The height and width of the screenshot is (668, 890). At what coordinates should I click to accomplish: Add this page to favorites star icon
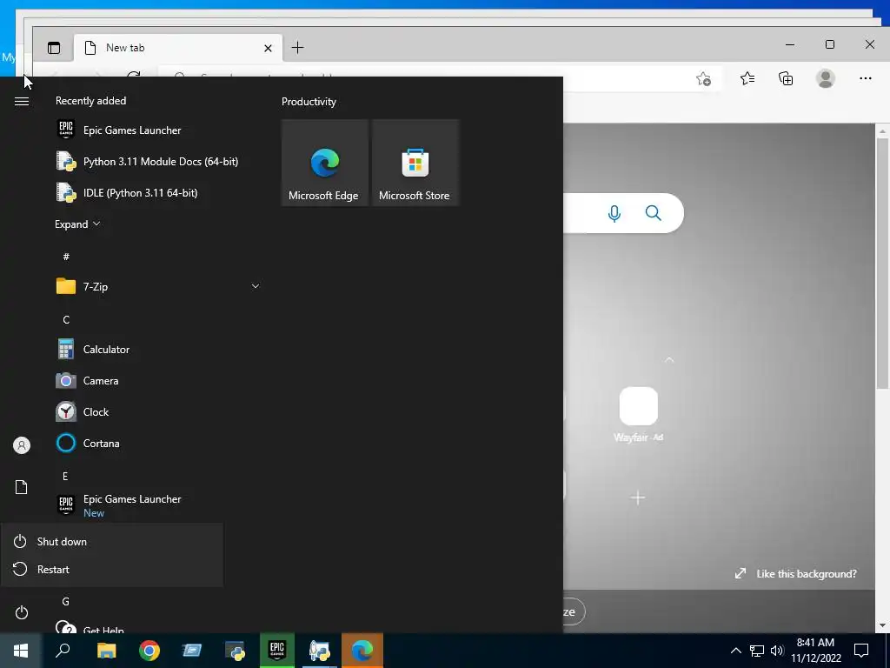click(x=703, y=79)
